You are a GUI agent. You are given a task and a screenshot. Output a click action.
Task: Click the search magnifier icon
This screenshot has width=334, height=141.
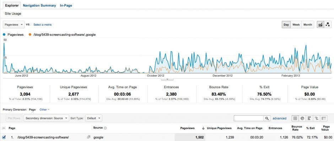pyautogui.click(x=267, y=118)
